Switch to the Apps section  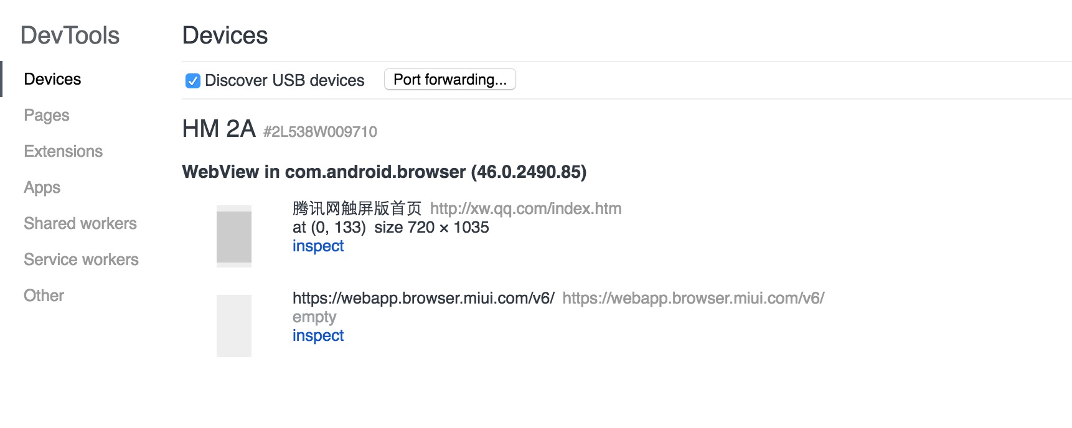(42, 187)
